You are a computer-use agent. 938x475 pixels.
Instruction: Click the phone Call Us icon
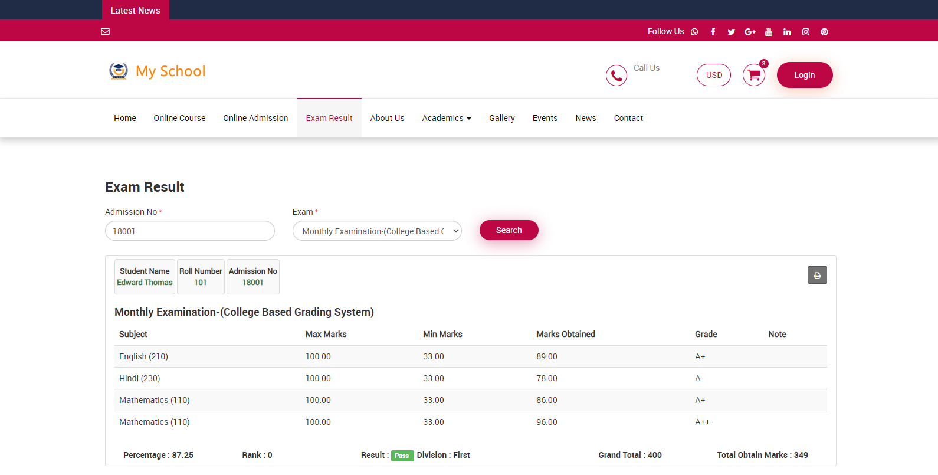click(616, 76)
